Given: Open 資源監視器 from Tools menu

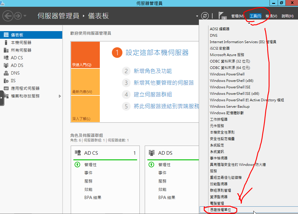Looking at the screenshot, I should point(218,197).
